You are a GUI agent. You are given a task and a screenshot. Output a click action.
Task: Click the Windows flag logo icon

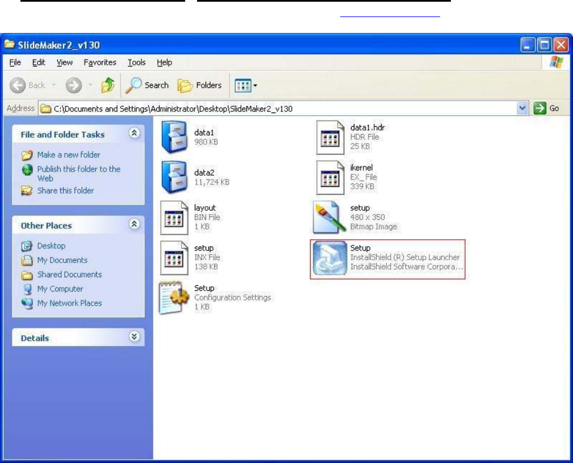pyautogui.click(x=557, y=62)
